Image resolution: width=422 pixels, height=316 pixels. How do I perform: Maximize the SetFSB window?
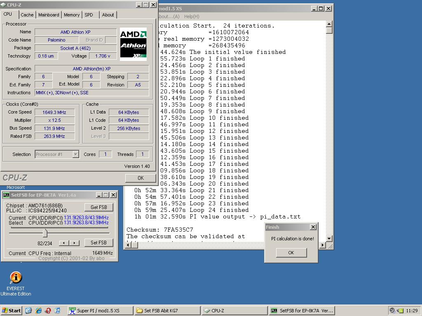pos(106,195)
